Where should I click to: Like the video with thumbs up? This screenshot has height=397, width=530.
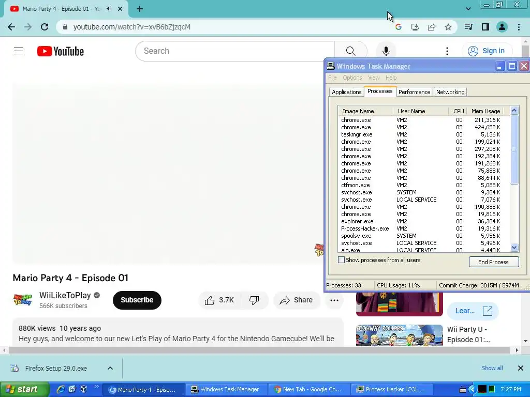[x=219, y=300]
